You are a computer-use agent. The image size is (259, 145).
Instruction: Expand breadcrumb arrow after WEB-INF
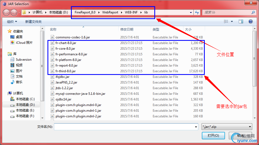(x=141, y=12)
